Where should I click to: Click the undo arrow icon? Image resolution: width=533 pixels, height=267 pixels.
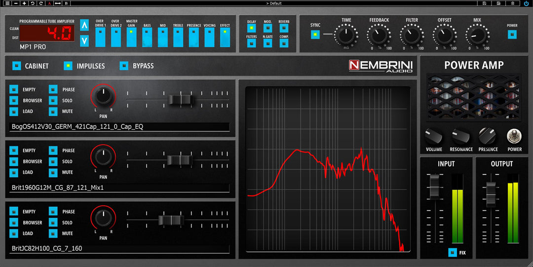(33, 3)
